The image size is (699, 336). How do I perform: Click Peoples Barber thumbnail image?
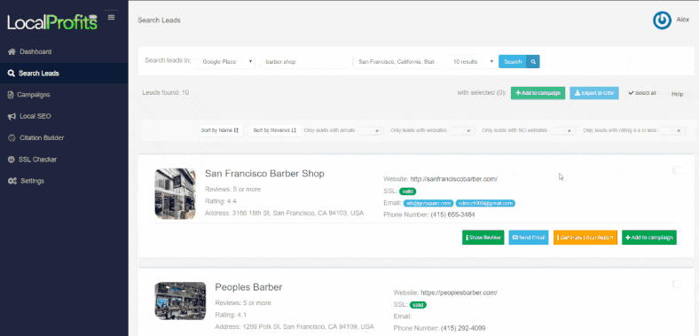click(x=180, y=301)
